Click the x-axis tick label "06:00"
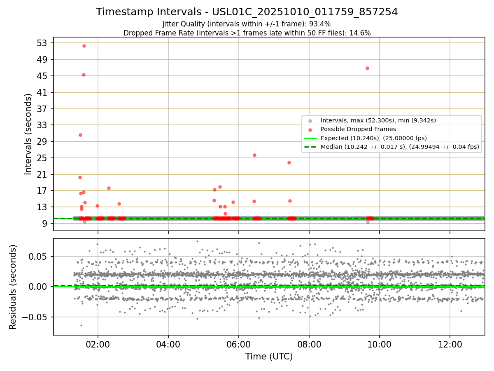 [239, 344]
